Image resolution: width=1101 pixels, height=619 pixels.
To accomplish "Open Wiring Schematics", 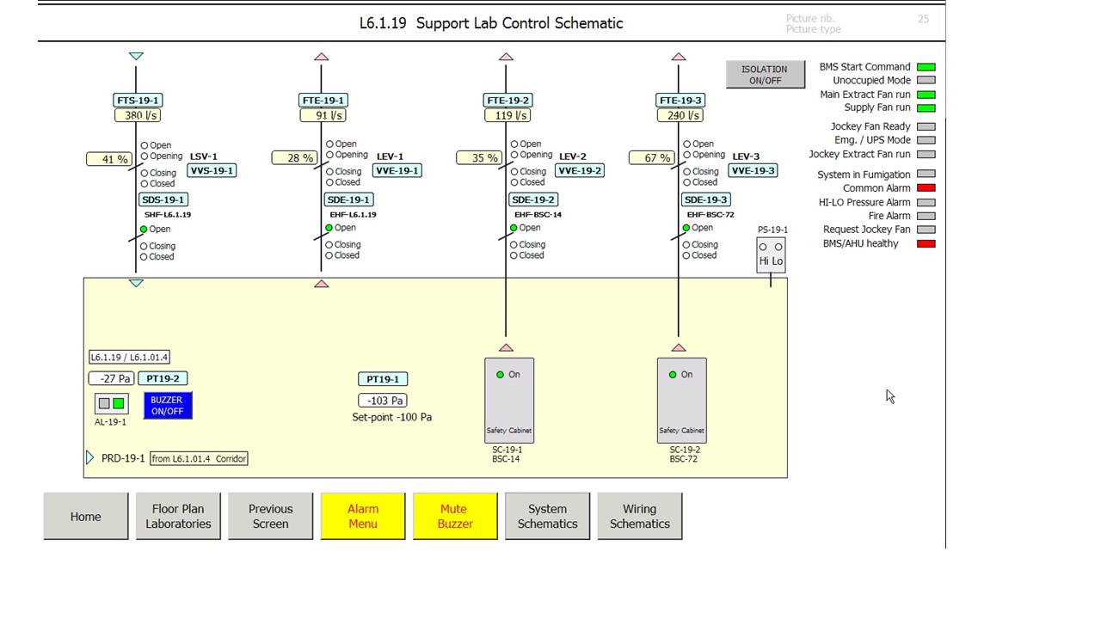I will point(640,517).
